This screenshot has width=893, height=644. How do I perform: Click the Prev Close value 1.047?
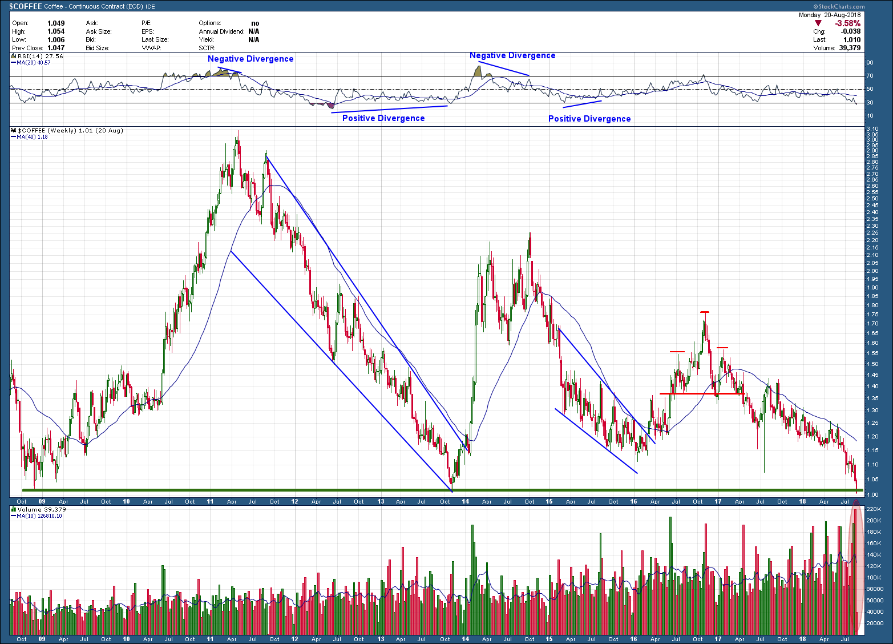tap(56, 49)
